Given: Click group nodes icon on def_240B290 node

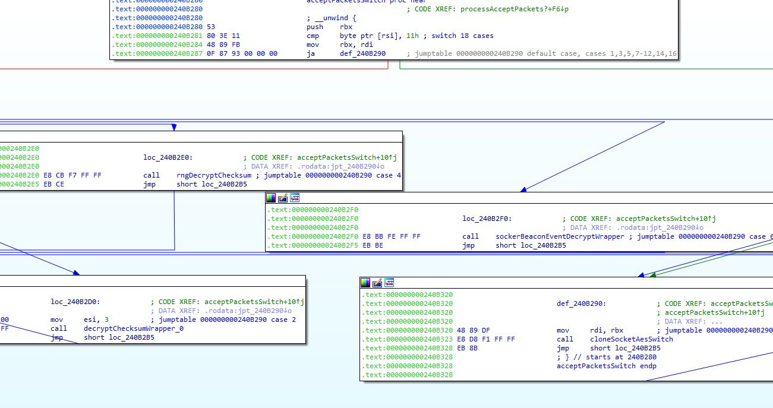Looking at the screenshot, I should coord(389,283).
